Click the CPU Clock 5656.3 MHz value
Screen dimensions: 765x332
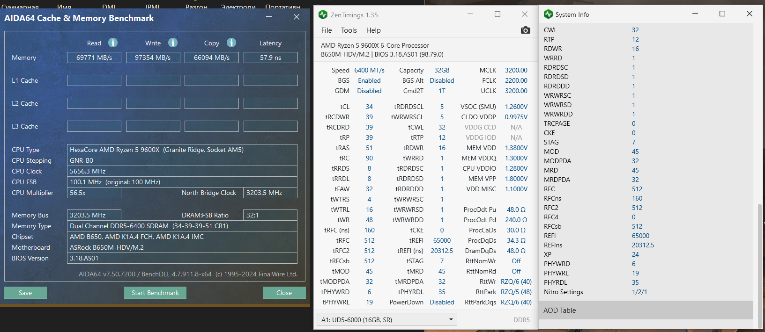point(182,171)
